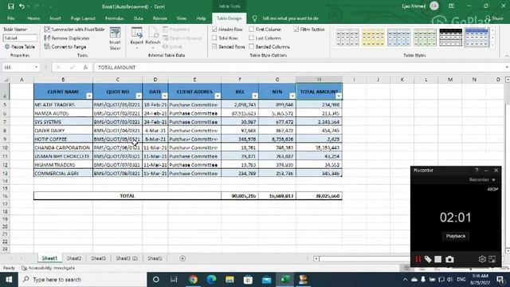Undo the last action
Screen dimensions: 510x287
pyautogui.click(x=22, y=6)
